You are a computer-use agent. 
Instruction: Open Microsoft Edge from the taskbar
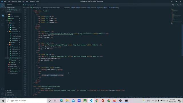61,100
